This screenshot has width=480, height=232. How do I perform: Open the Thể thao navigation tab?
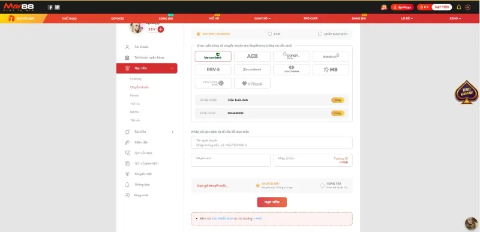pyautogui.click(x=69, y=19)
